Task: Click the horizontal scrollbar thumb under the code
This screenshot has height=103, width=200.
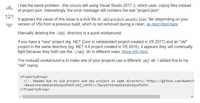Action: point(91,97)
